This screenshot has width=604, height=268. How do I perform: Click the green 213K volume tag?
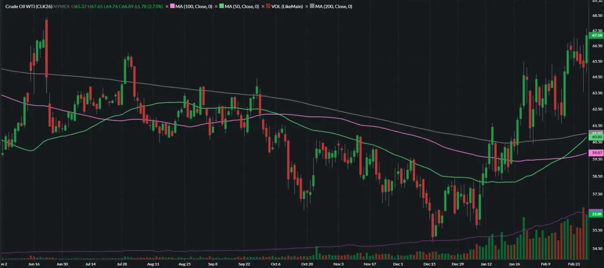597,214
